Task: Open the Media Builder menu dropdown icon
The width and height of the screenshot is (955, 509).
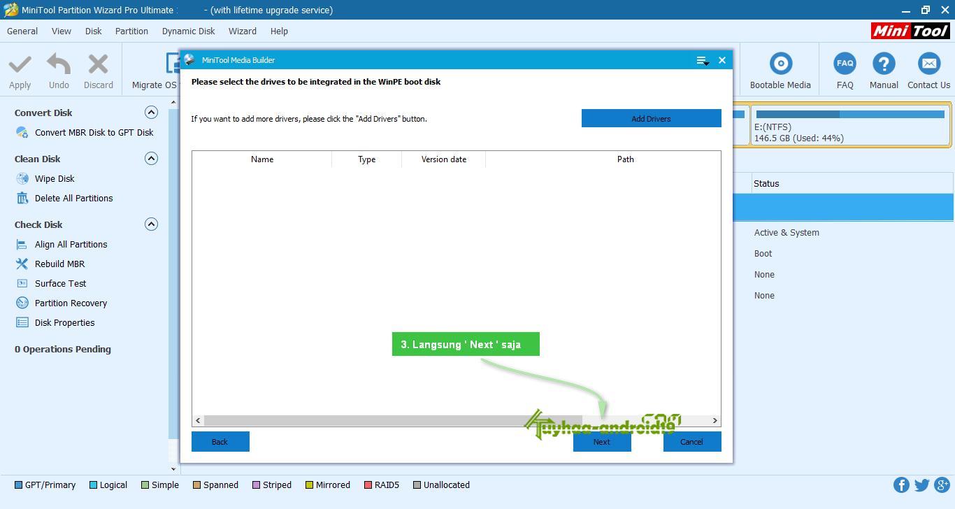Action: pos(703,61)
